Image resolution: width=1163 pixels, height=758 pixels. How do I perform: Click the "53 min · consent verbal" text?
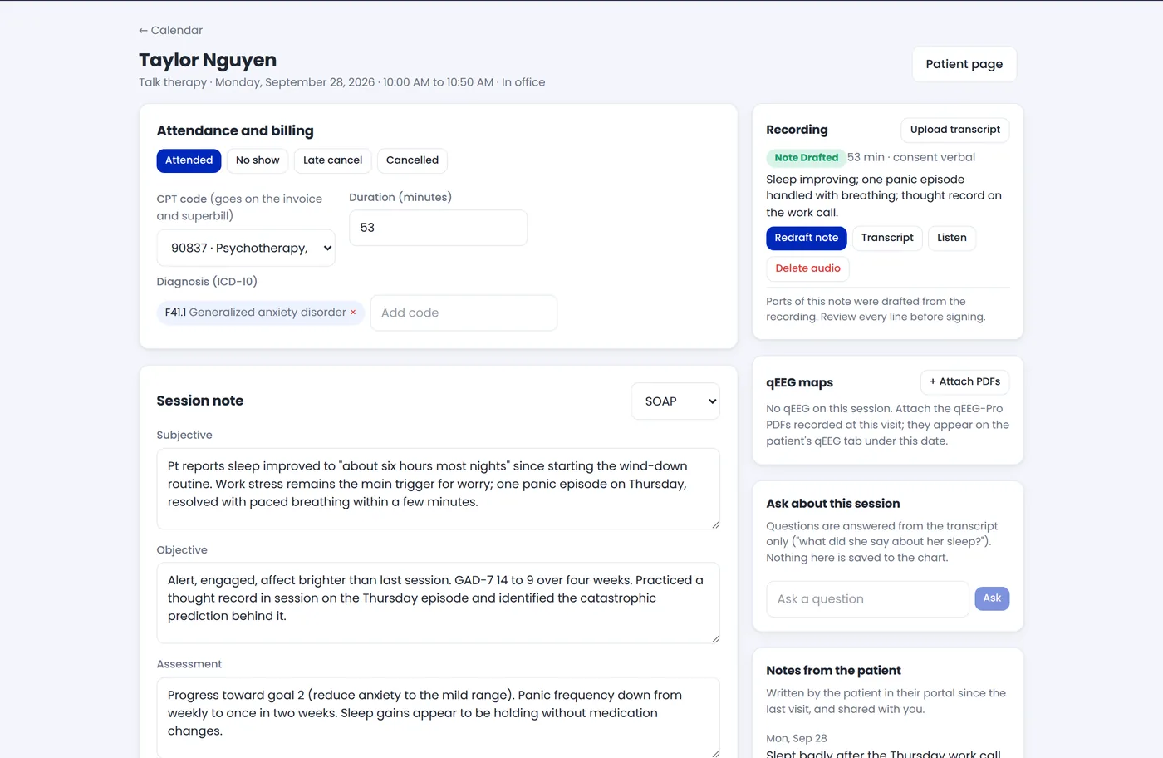[x=910, y=157]
